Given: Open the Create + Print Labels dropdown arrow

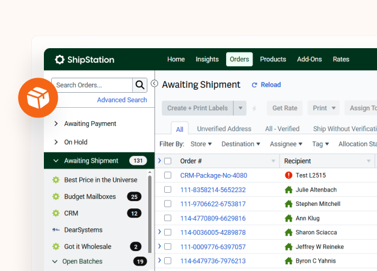Looking at the screenshot, I should coord(241,108).
